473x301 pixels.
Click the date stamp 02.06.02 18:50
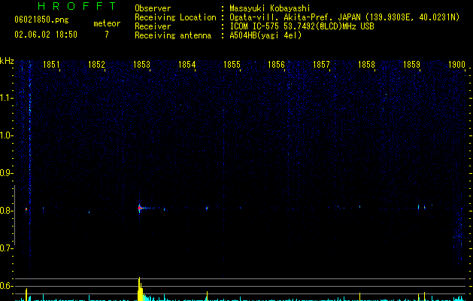pyautogui.click(x=46, y=35)
